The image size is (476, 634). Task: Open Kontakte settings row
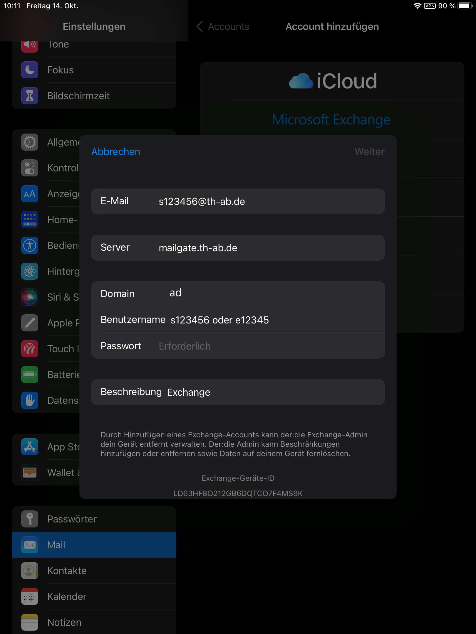coord(94,571)
